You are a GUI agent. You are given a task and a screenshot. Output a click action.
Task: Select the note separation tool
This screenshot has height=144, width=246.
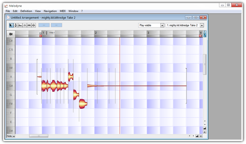pos(33,25)
